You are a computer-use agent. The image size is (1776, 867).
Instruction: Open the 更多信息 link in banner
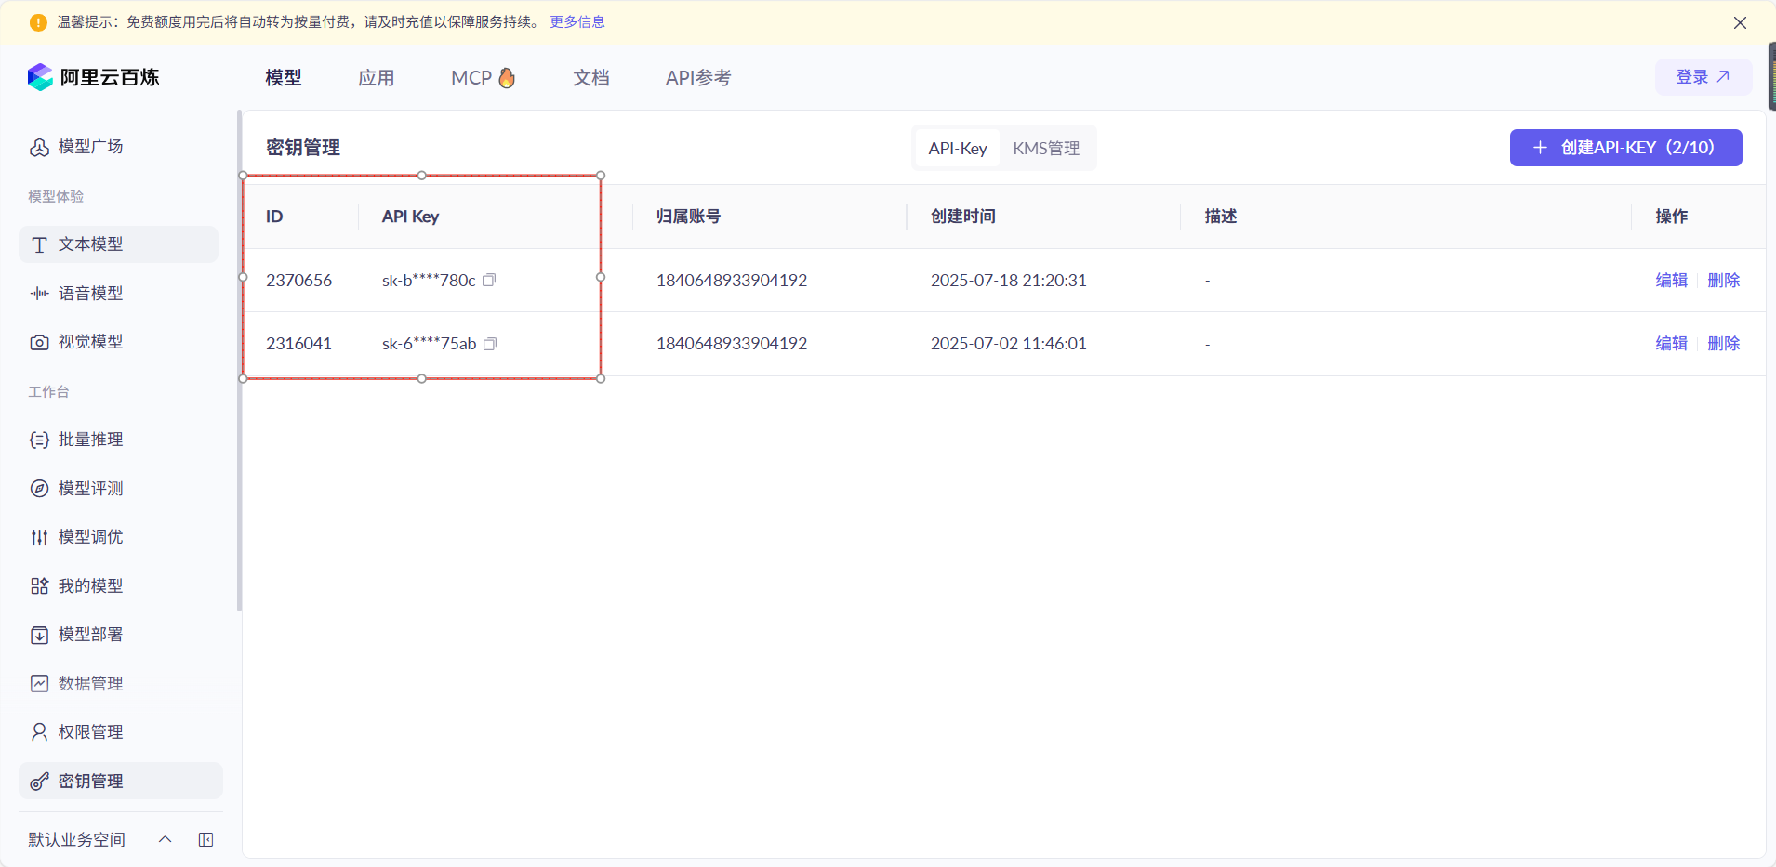pos(577,22)
